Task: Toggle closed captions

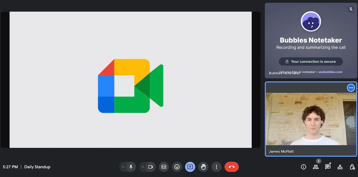Action: 164,167
